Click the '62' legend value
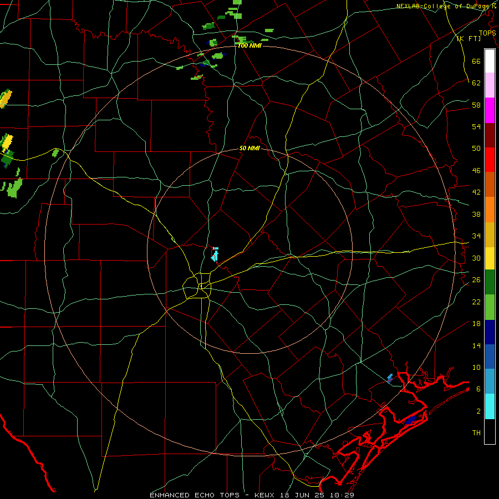This screenshot has width=499, height=499. coord(476,83)
